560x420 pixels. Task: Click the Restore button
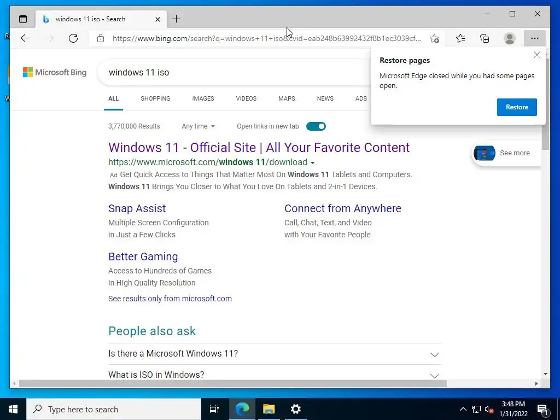517,107
